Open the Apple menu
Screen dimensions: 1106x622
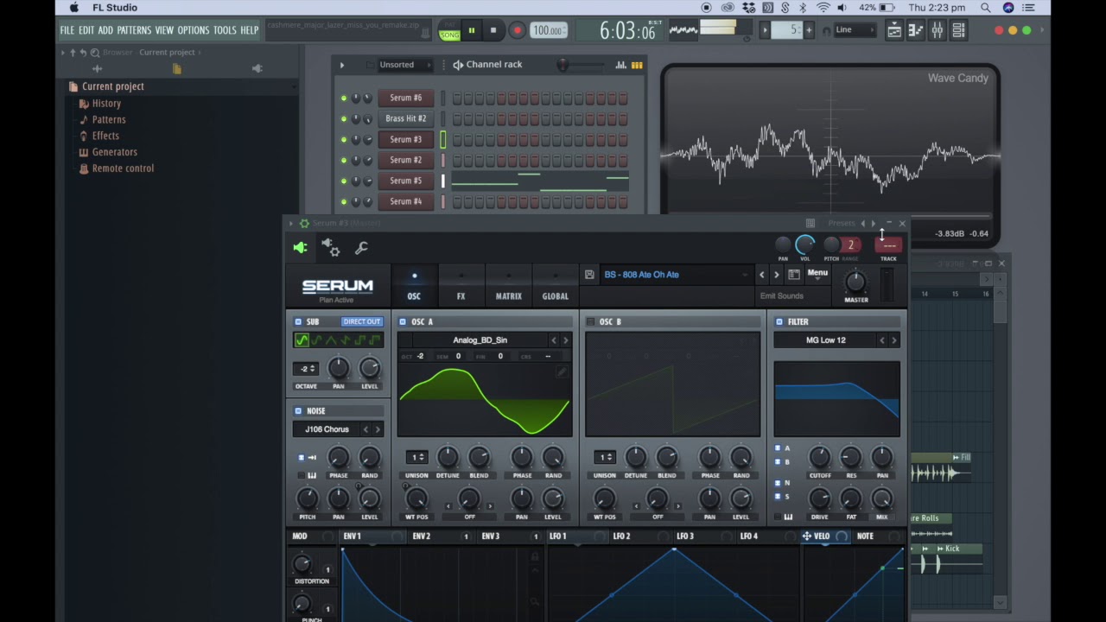[74, 8]
